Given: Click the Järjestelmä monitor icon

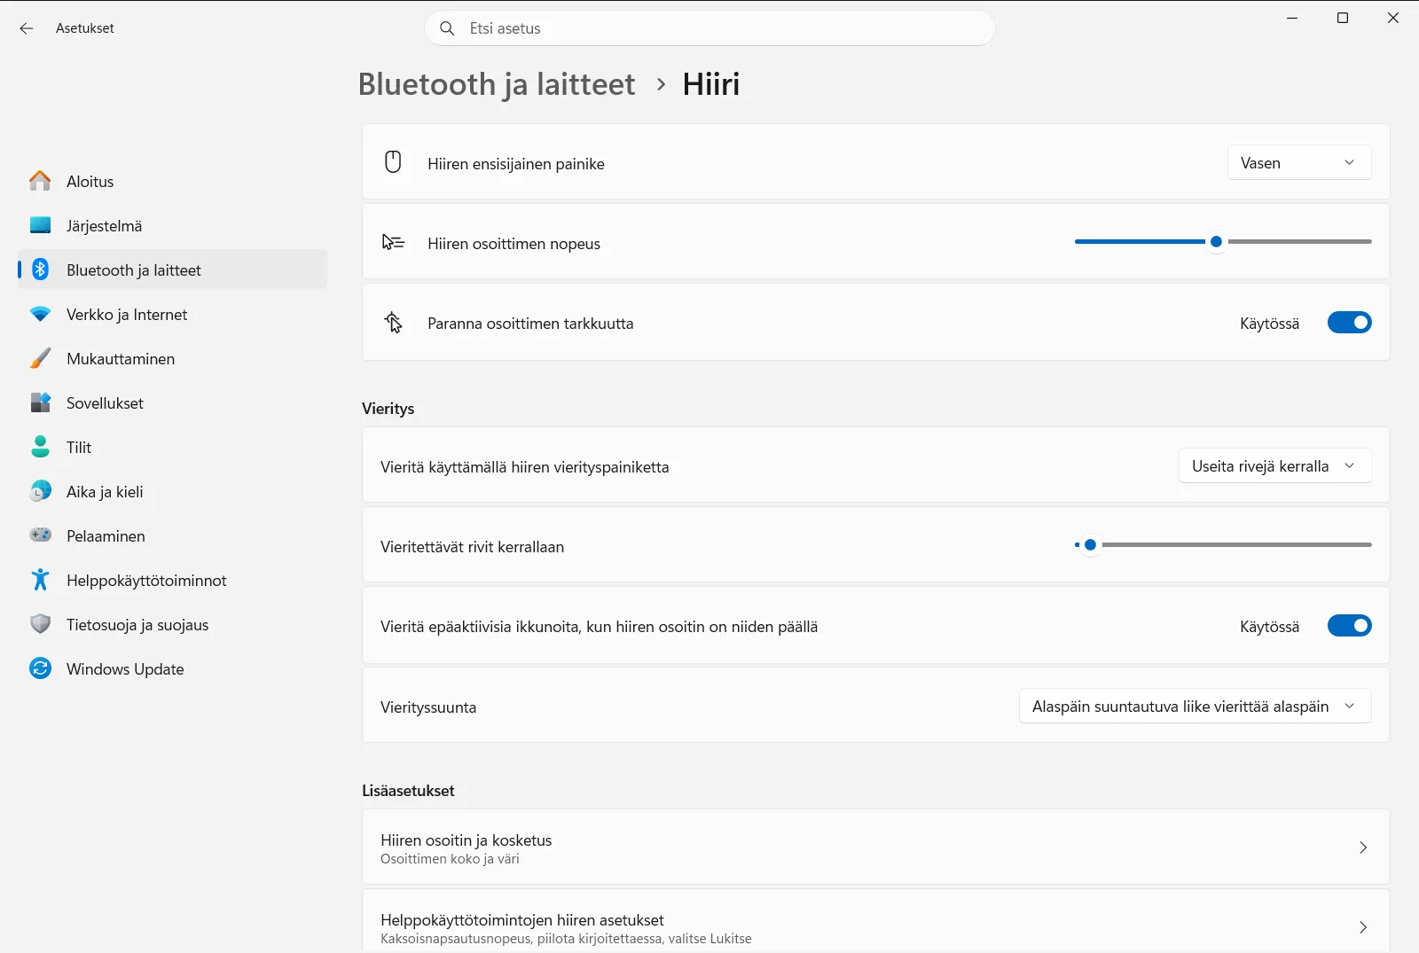Looking at the screenshot, I should (x=40, y=225).
